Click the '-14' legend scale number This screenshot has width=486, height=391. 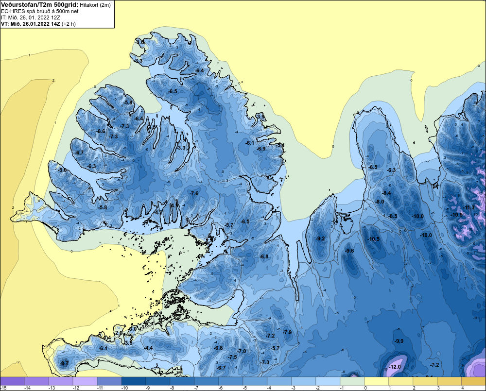(x=28, y=388)
